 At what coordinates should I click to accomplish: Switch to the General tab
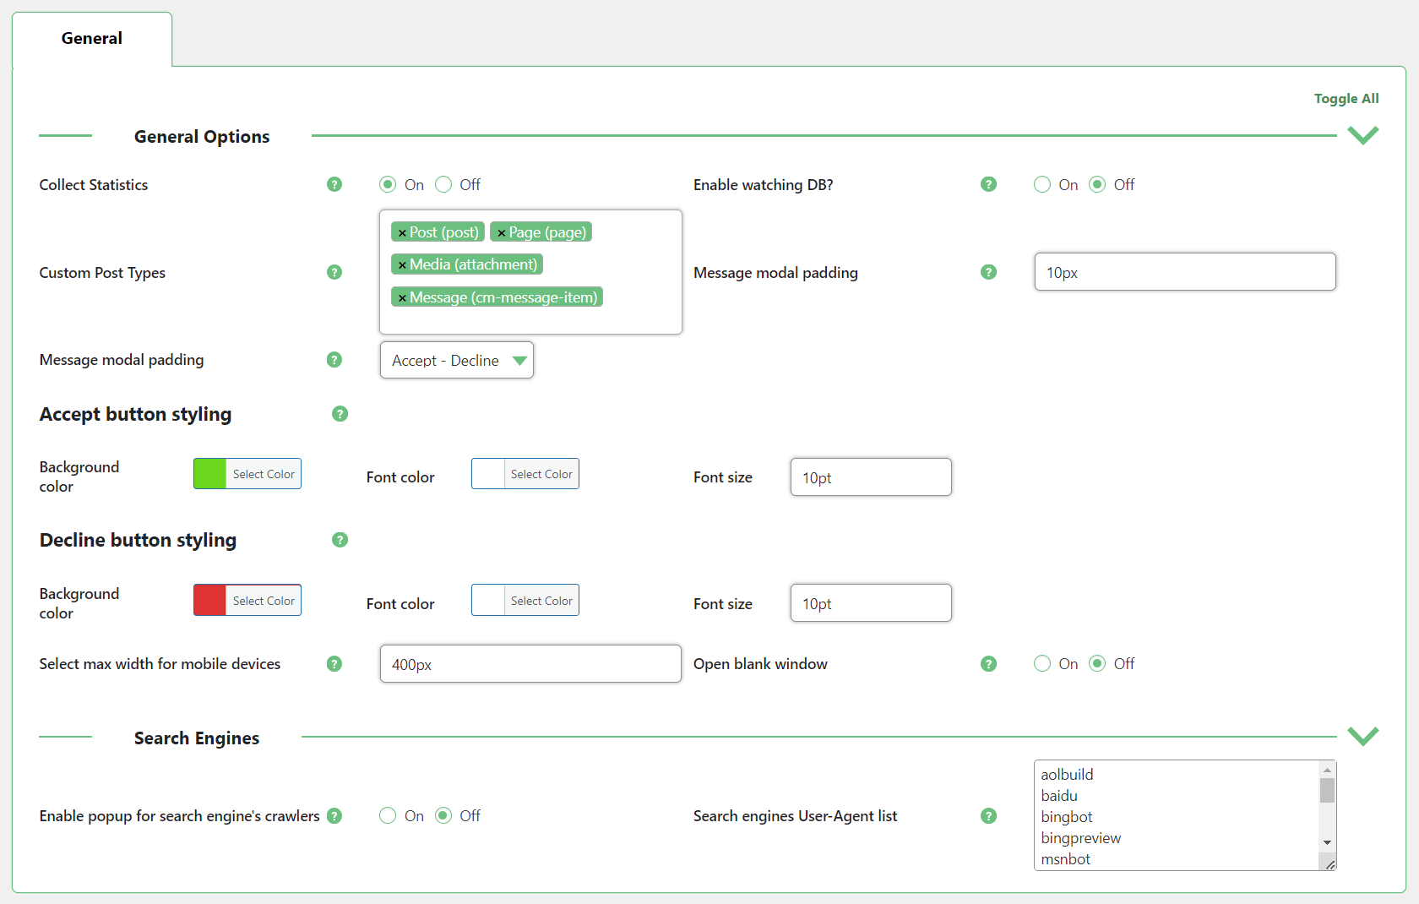92,39
